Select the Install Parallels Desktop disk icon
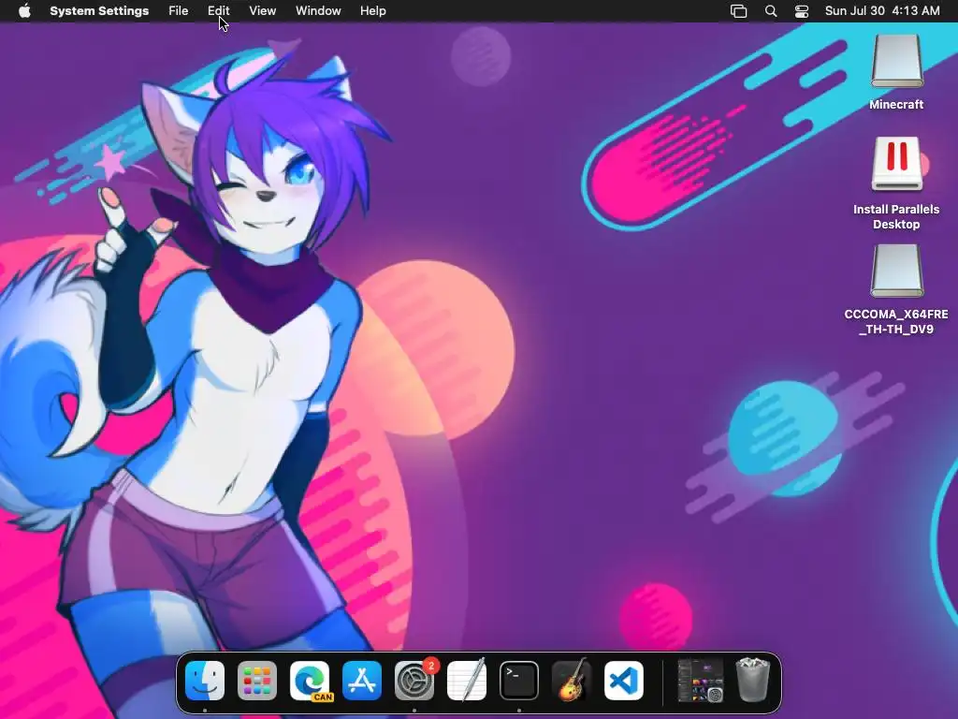This screenshot has width=958, height=719. pos(897,164)
